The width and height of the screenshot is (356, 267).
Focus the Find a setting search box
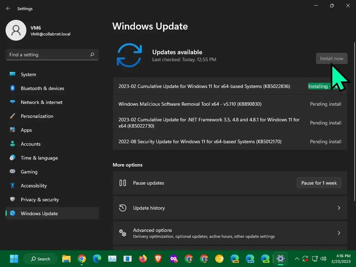pos(52,55)
